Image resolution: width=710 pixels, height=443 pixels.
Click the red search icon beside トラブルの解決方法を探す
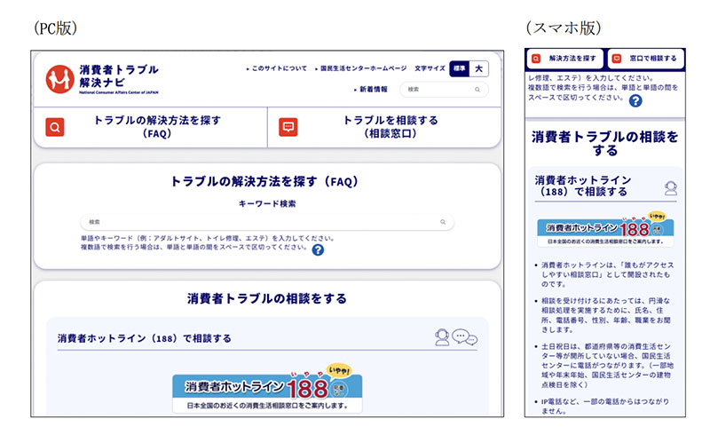pos(55,127)
